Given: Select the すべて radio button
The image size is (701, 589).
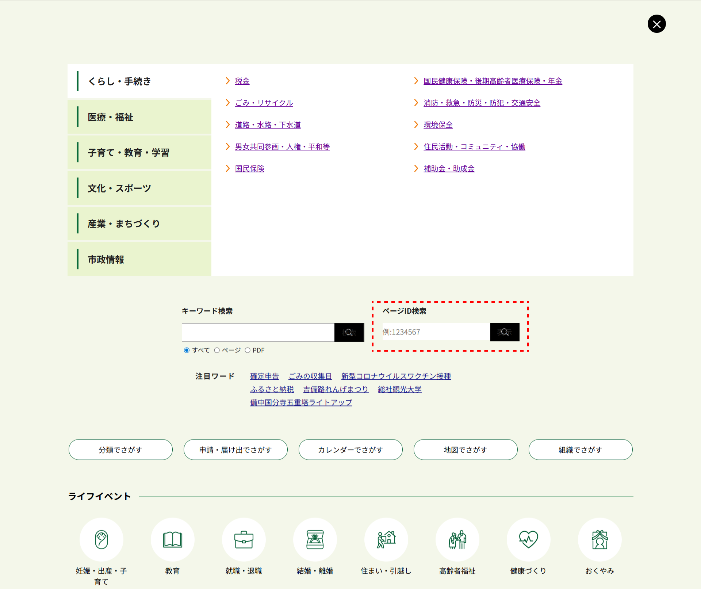Looking at the screenshot, I should [187, 350].
